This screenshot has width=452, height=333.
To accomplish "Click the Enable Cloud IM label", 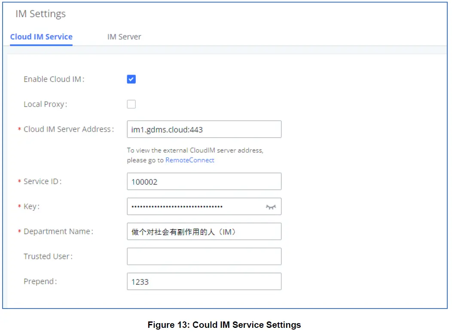I will tap(54, 79).
